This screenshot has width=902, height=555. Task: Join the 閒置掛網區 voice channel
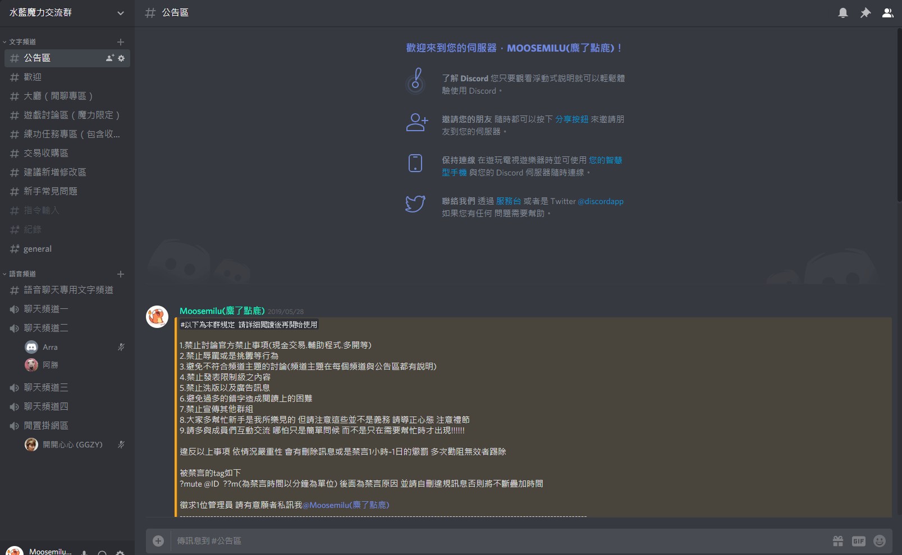pyautogui.click(x=67, y=426)
